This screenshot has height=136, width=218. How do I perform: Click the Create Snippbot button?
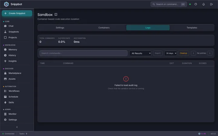tap(17, 13)
